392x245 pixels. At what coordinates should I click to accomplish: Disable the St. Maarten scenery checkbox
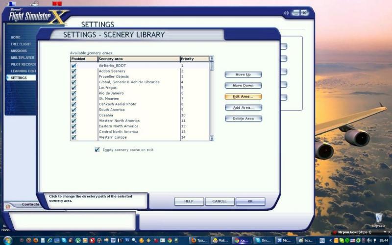coord(74,98)
